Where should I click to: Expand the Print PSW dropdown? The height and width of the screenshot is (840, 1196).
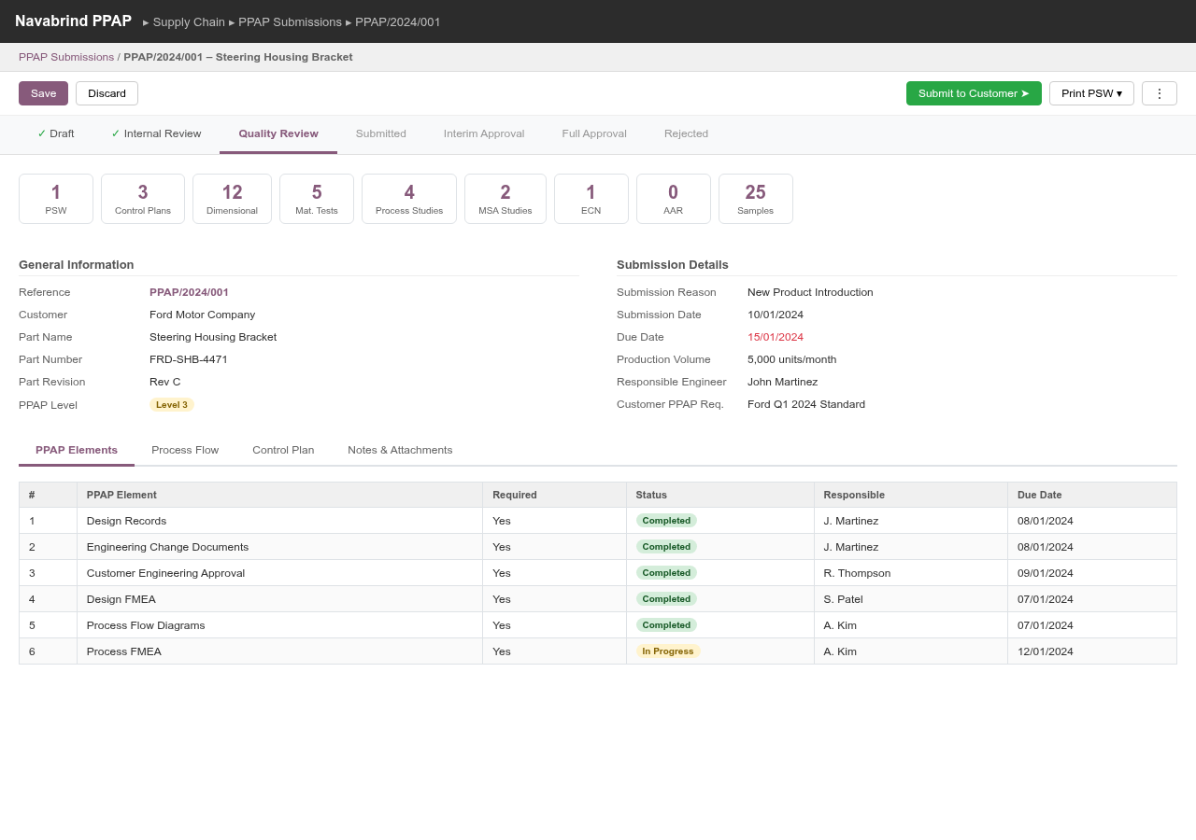click(x=1090, y=93)
